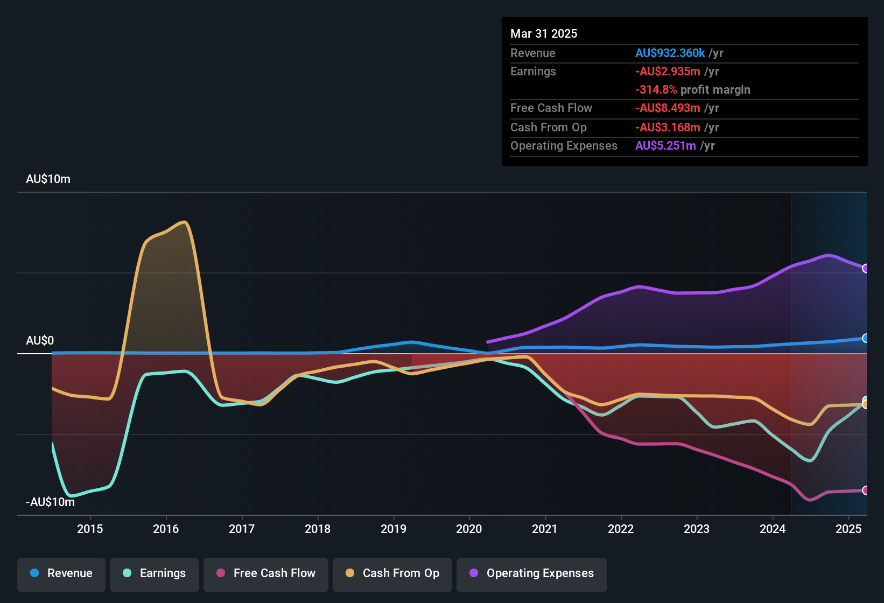Image resolution: width=884 pixels, height=603 pixels.
Task: Click the -AU$8.493m free cash flow value
Action: tap(668, 108)
